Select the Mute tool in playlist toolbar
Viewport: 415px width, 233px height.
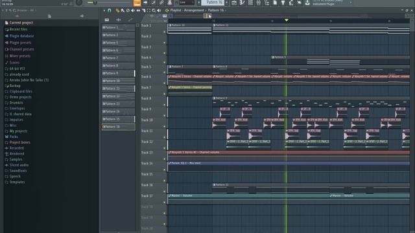pyautogui.click(x=133, y=10)
